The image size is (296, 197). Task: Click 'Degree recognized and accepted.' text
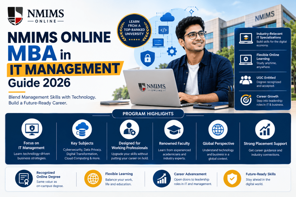(269, 84)
